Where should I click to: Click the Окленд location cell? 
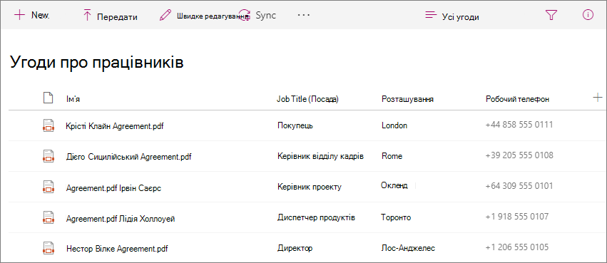[394, 185]
